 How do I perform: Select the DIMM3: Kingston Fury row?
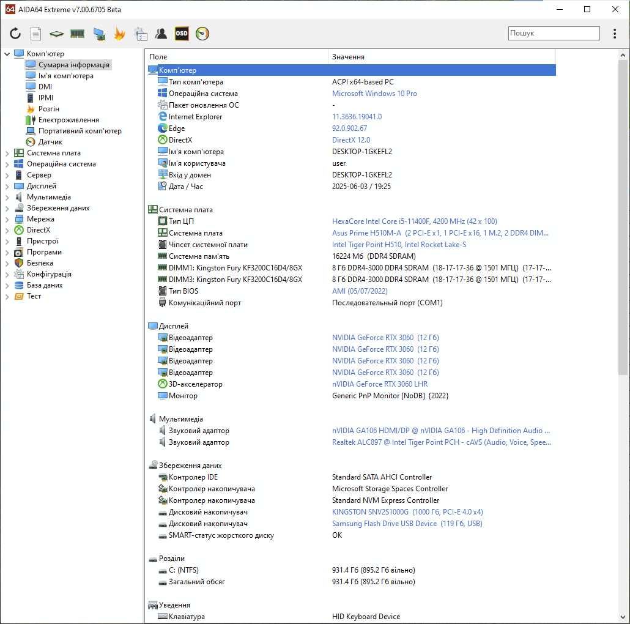pos(352,279)
